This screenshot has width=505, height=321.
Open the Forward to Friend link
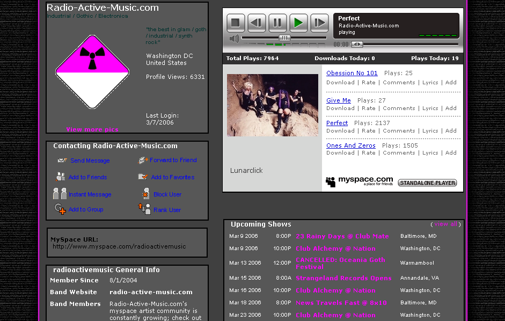tap(173, 160)
